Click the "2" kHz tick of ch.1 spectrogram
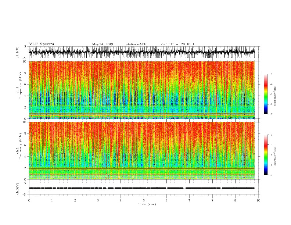 pyautogui.click(x=26, y=107)
